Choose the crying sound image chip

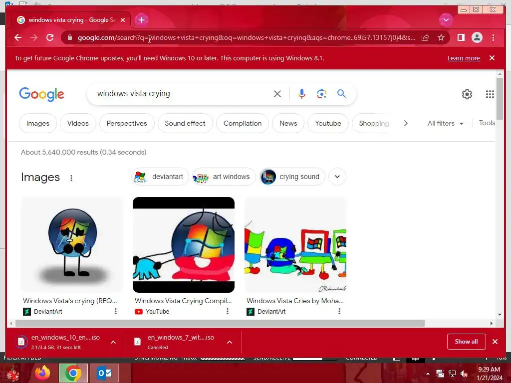(292, 177)
